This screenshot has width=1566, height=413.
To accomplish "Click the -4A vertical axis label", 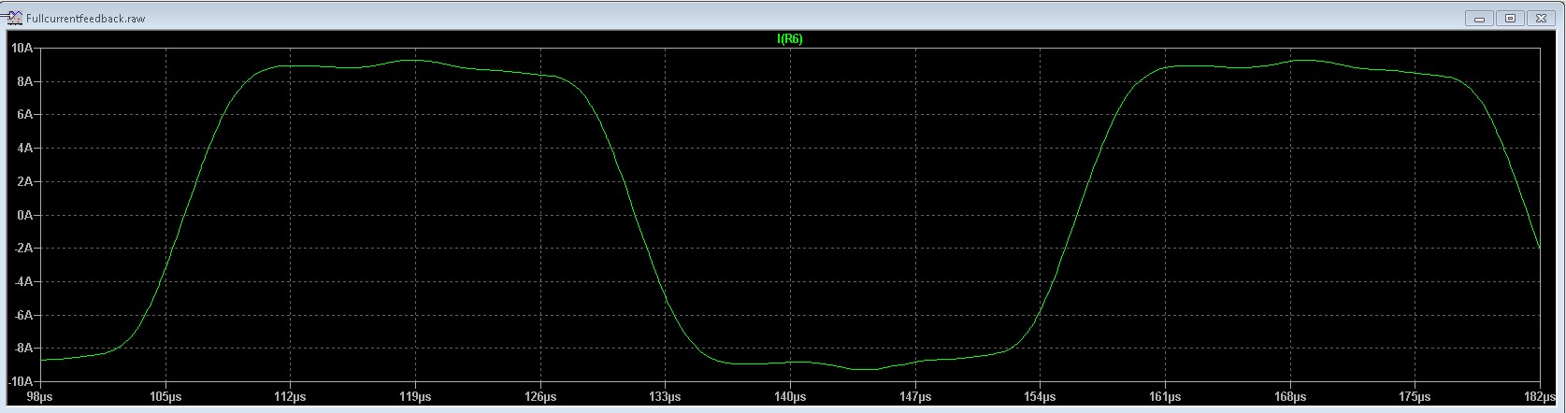I will pyautogui.click(x=24, y=281).
